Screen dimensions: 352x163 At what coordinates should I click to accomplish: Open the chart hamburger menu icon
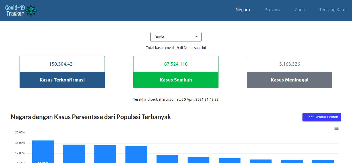(336, 128)
